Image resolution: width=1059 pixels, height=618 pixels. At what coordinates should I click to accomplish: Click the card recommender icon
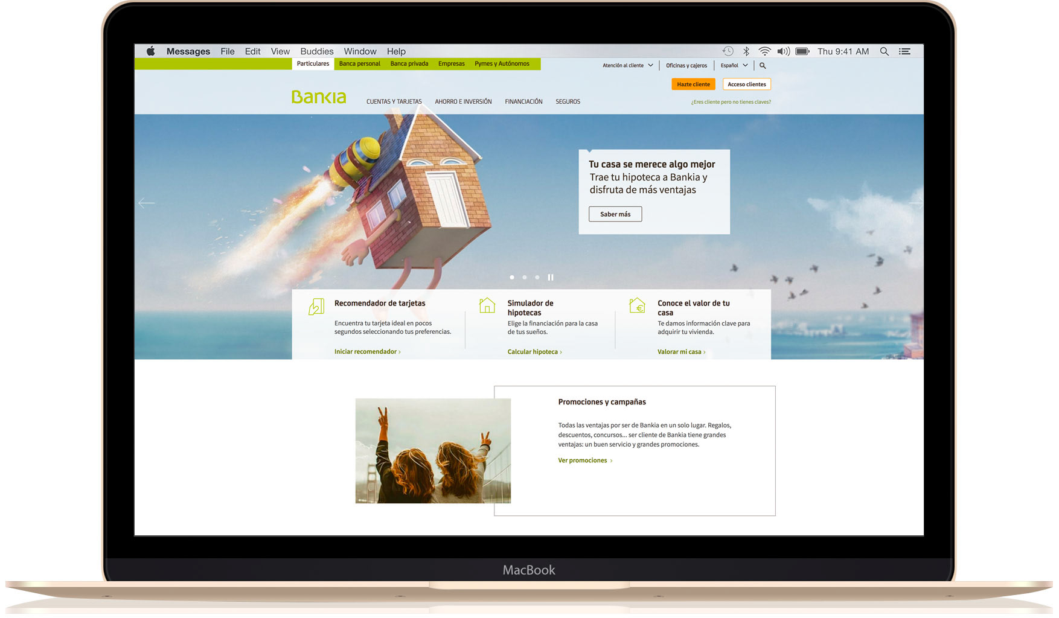coord(316,307)
